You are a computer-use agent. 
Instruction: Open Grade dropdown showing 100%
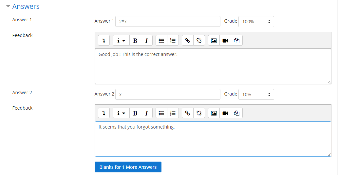tap(256, 22)
